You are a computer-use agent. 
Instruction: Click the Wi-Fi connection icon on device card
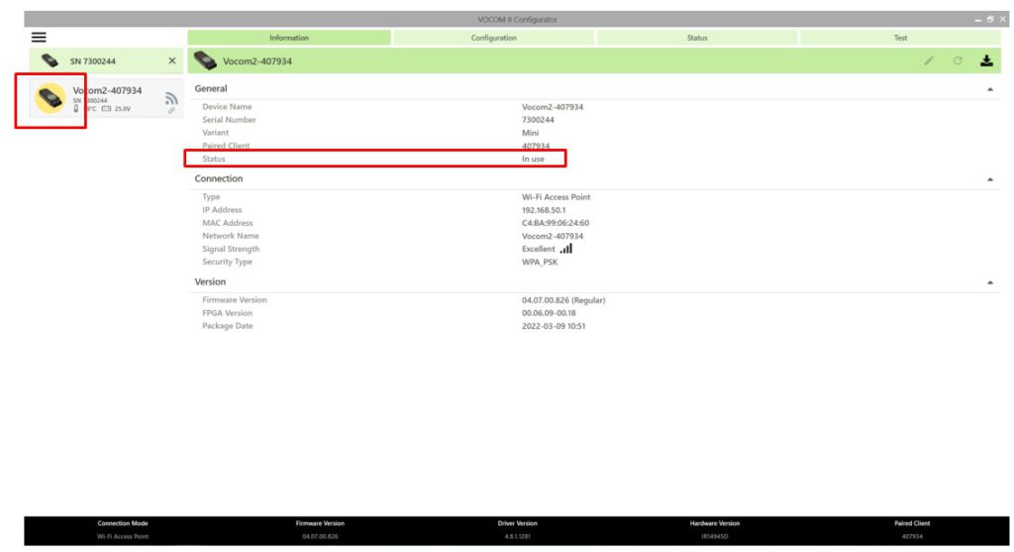coord(170,98)
